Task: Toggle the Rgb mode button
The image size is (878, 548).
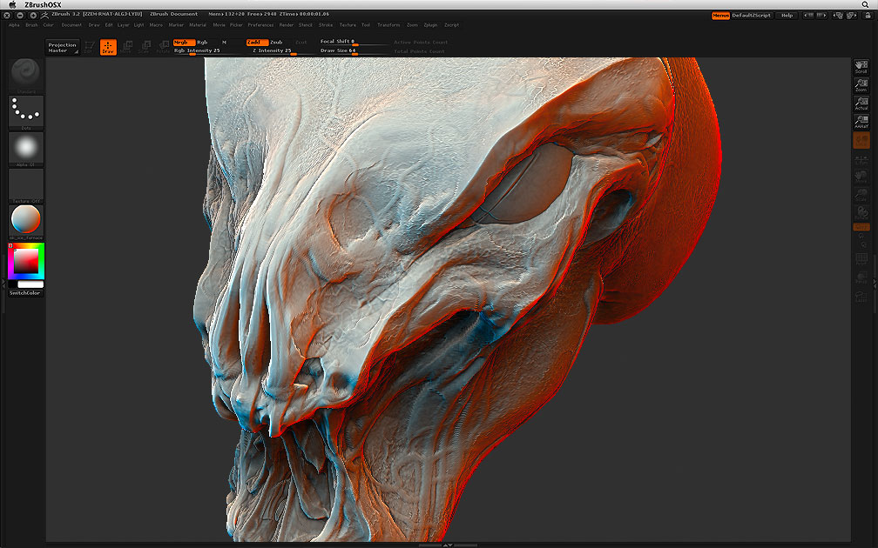Action: pyautogui.click(x=202, y=43)
